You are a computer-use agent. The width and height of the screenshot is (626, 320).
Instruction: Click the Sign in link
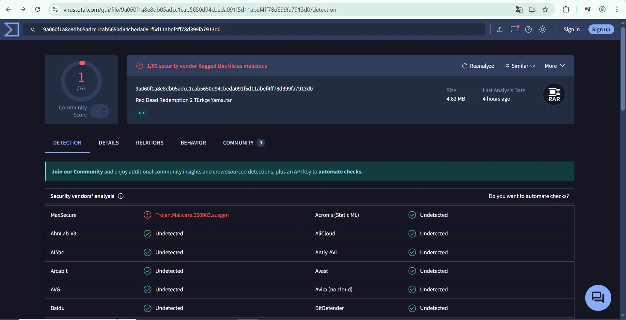click(571, 29)
